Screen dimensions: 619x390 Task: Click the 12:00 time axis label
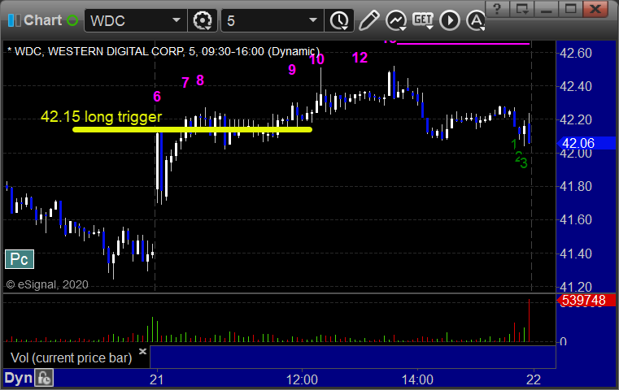pyautogui.click(x=302, y=379)
